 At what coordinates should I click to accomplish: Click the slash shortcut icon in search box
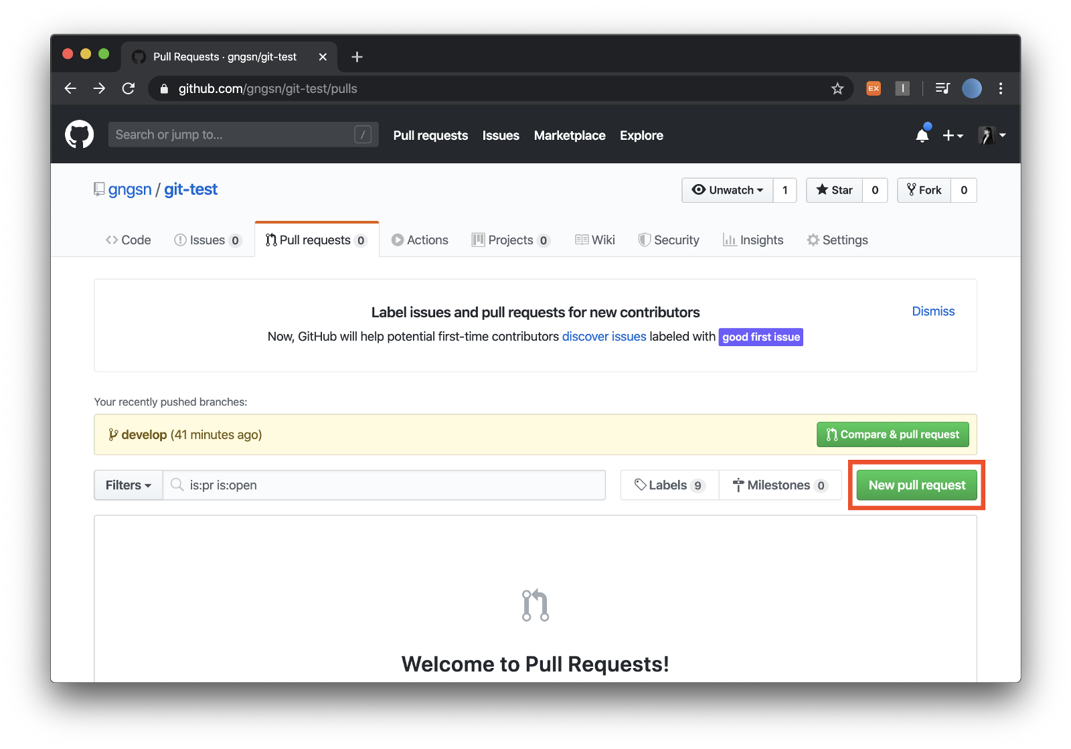click(x=363, y=135)
